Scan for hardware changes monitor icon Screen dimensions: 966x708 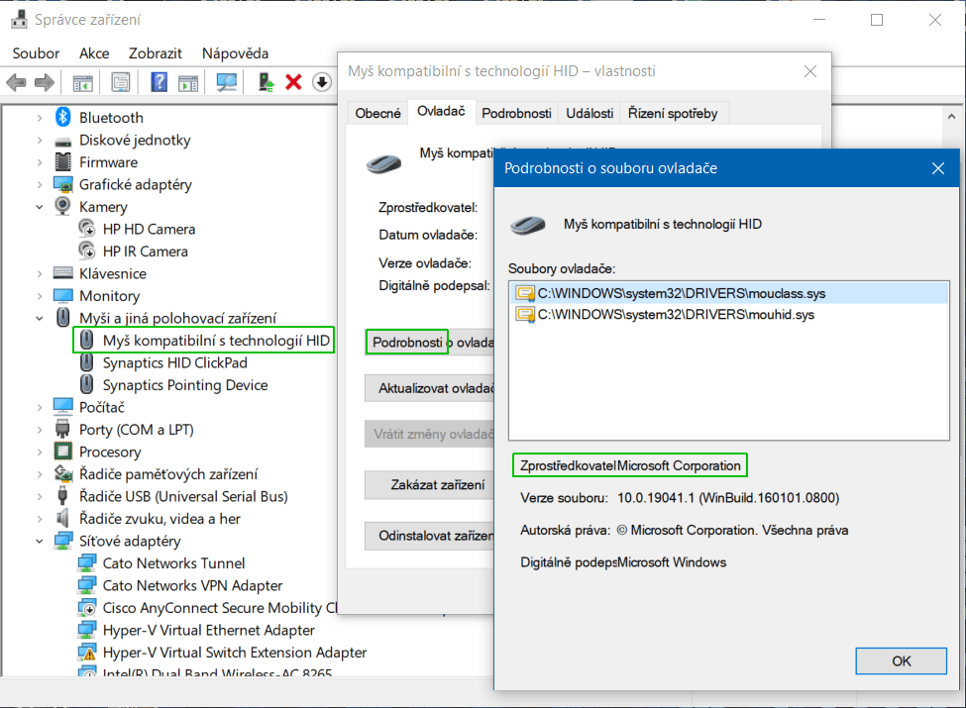[227, 82]
